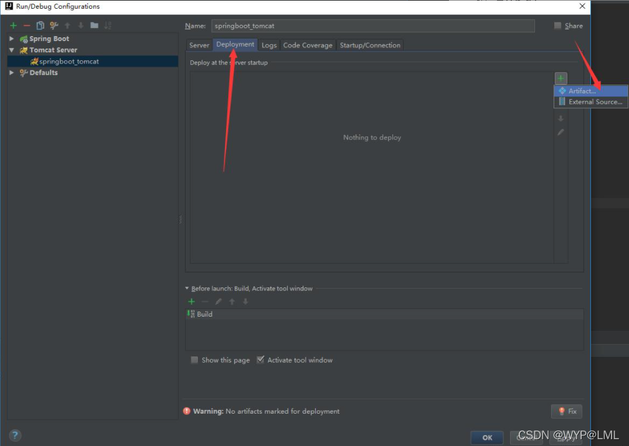Switch to the Code Coverage tab
Screen dimensions: 629x446
tap(308, 45)
